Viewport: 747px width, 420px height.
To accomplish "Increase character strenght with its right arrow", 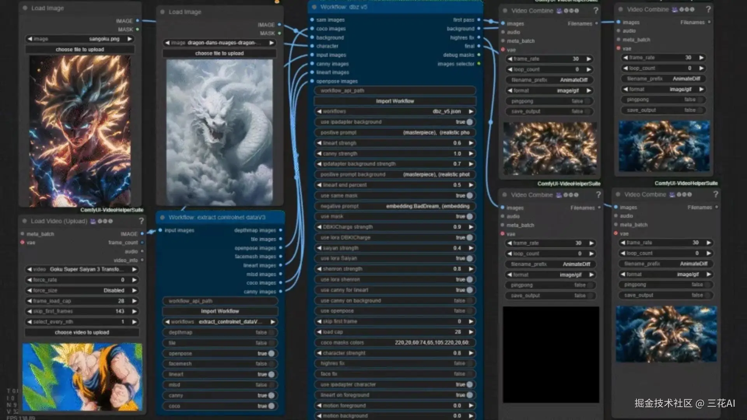I will point(471,353).
